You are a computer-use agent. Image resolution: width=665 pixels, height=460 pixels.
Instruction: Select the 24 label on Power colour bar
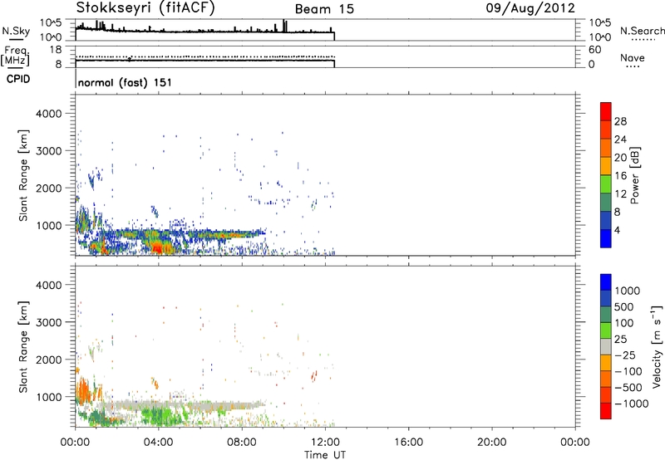[620, 139]
